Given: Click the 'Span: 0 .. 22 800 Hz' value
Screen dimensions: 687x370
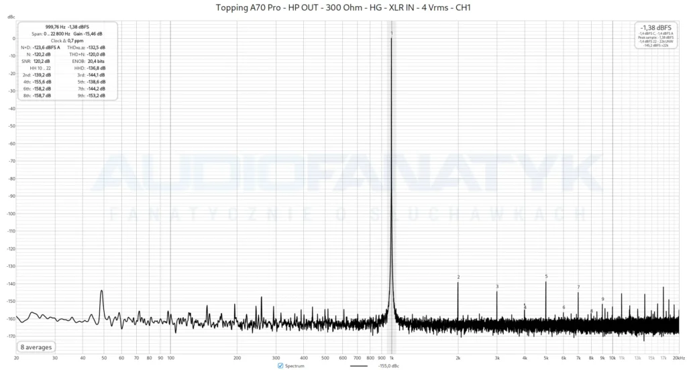Looking at the screenshot, I should point(50,34).
